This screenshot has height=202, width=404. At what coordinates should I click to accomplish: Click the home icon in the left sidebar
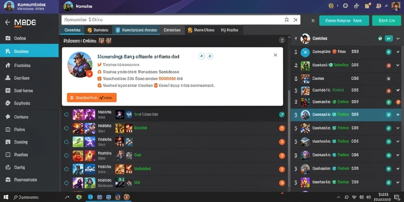pyautogui.click(x=8, y=65)
